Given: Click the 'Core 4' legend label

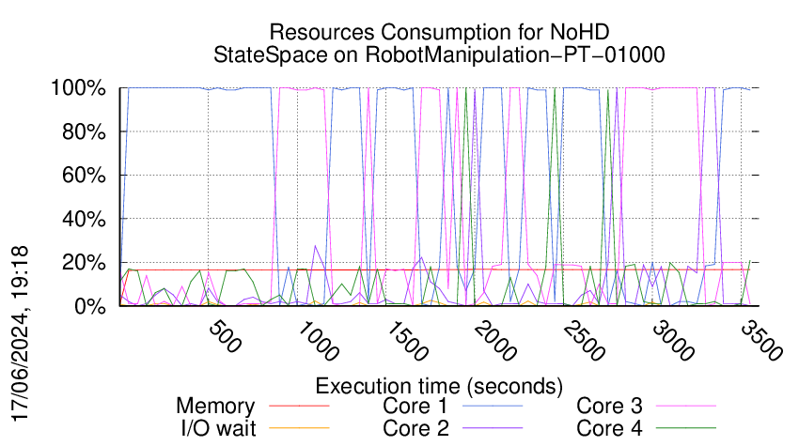Looking at the screenshot, I should pyautogui.click(x=609, y=428).
